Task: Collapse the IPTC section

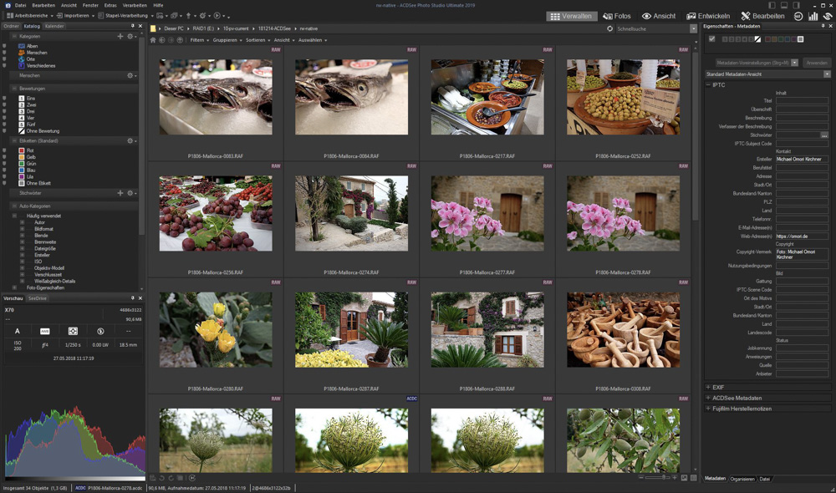Action: 708,84
